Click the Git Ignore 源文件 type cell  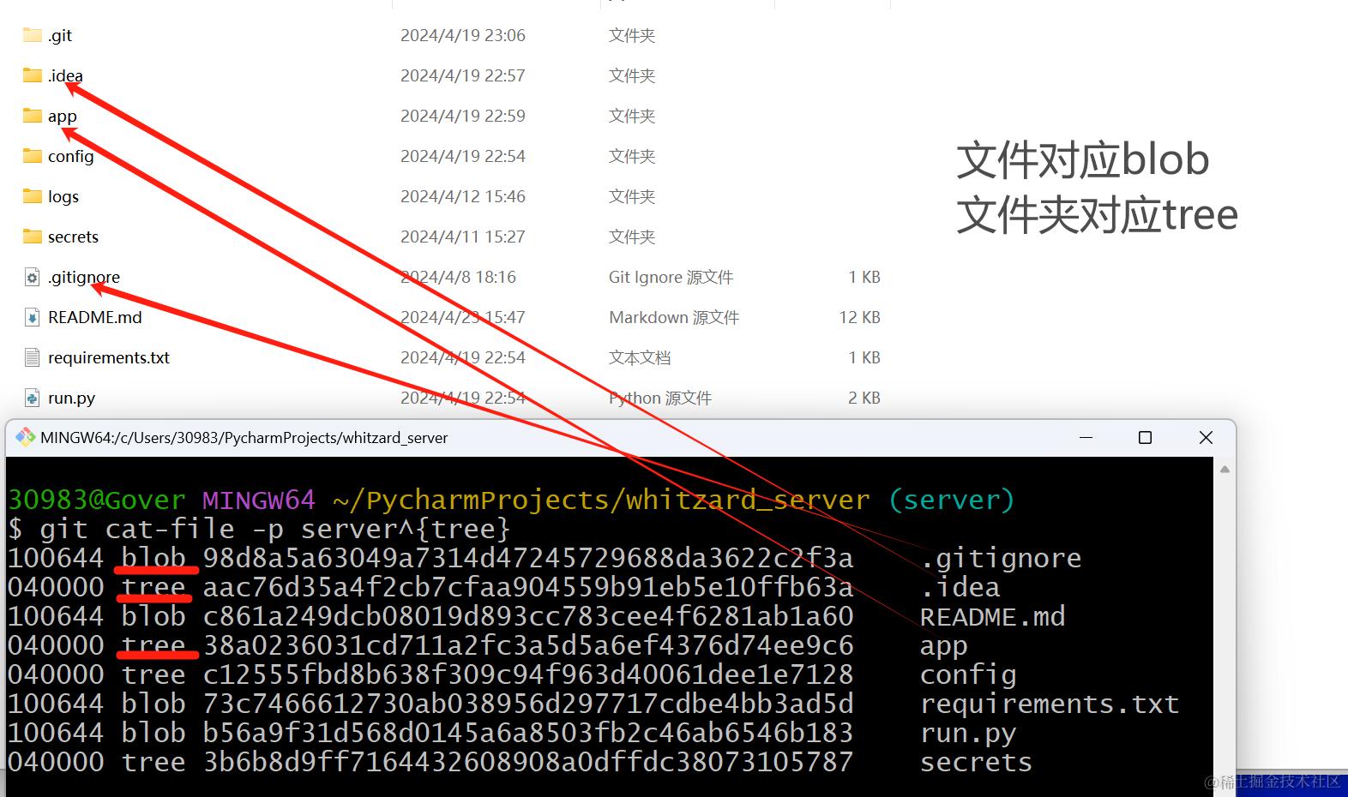671,277
